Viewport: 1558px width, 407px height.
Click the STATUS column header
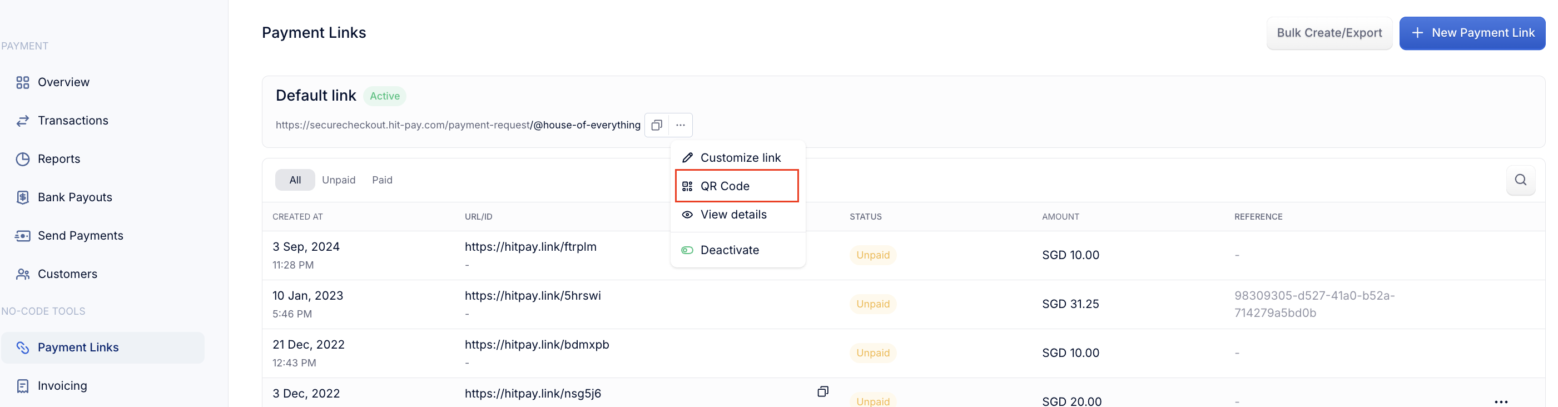(865, 216)
